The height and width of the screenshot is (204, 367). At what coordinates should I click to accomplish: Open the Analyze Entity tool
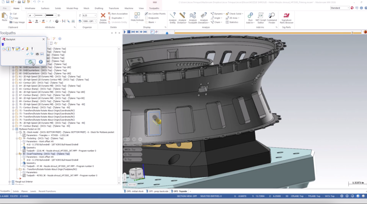pos(173,18)
